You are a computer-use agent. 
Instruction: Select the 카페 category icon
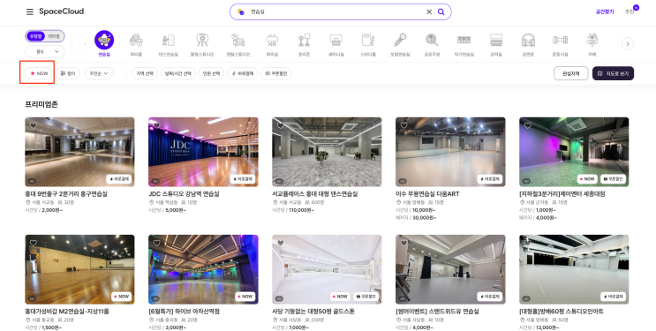592,41
